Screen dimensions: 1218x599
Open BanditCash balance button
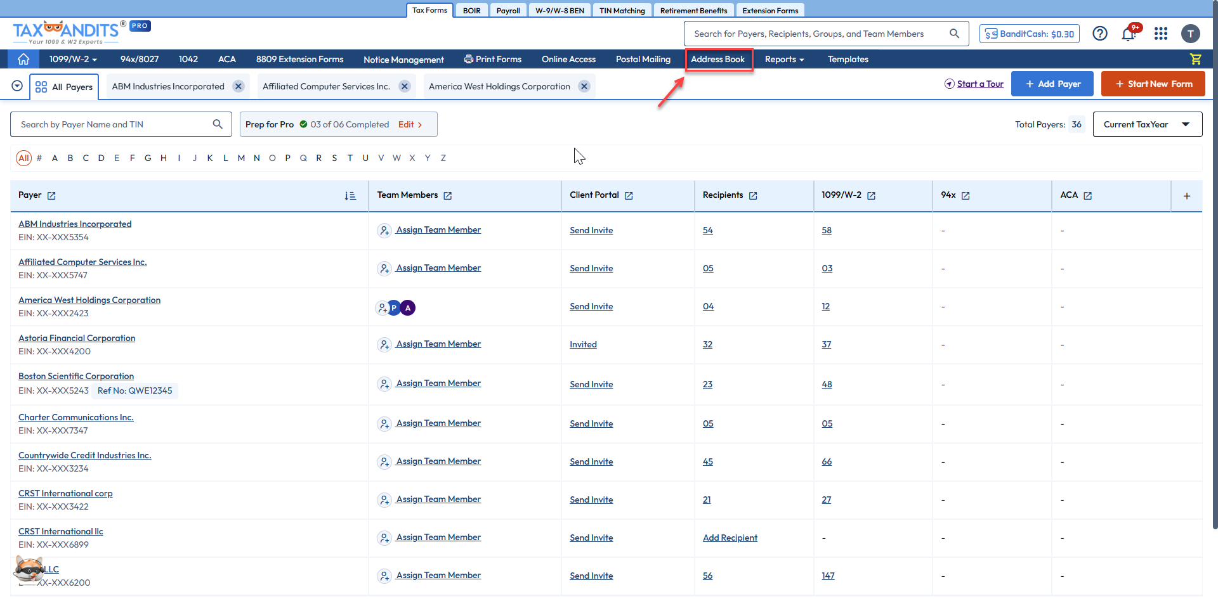pos(1030,34)
